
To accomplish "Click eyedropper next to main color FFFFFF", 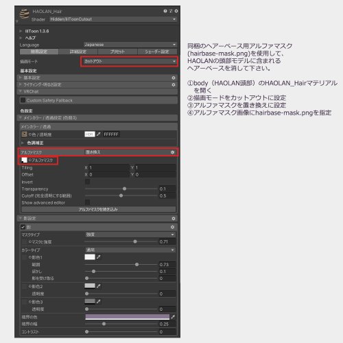I will point(99,134).
